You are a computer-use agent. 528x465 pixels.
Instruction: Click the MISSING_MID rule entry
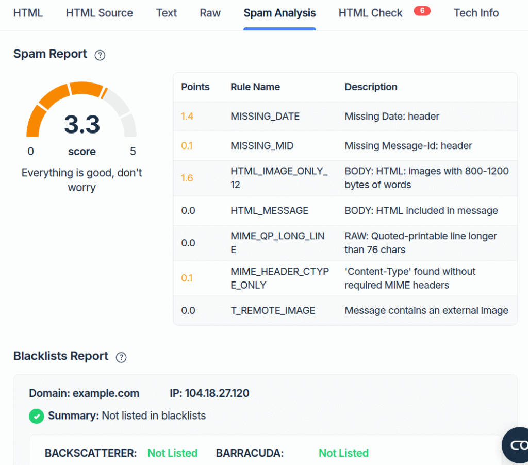pyautogui.click(x=262, y=146)
